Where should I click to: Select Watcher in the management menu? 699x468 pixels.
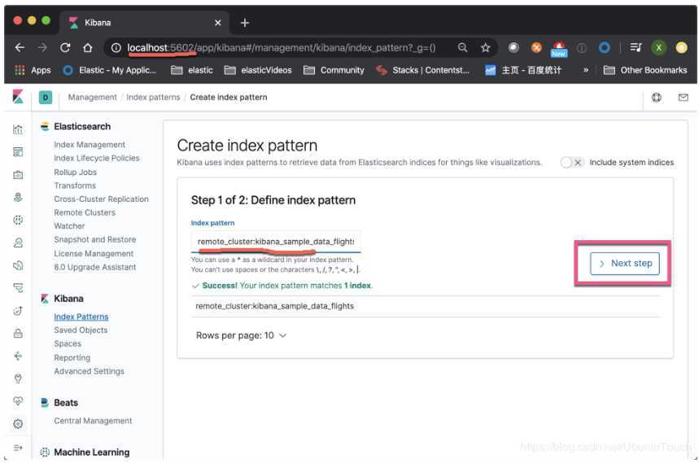coord(69,226)
